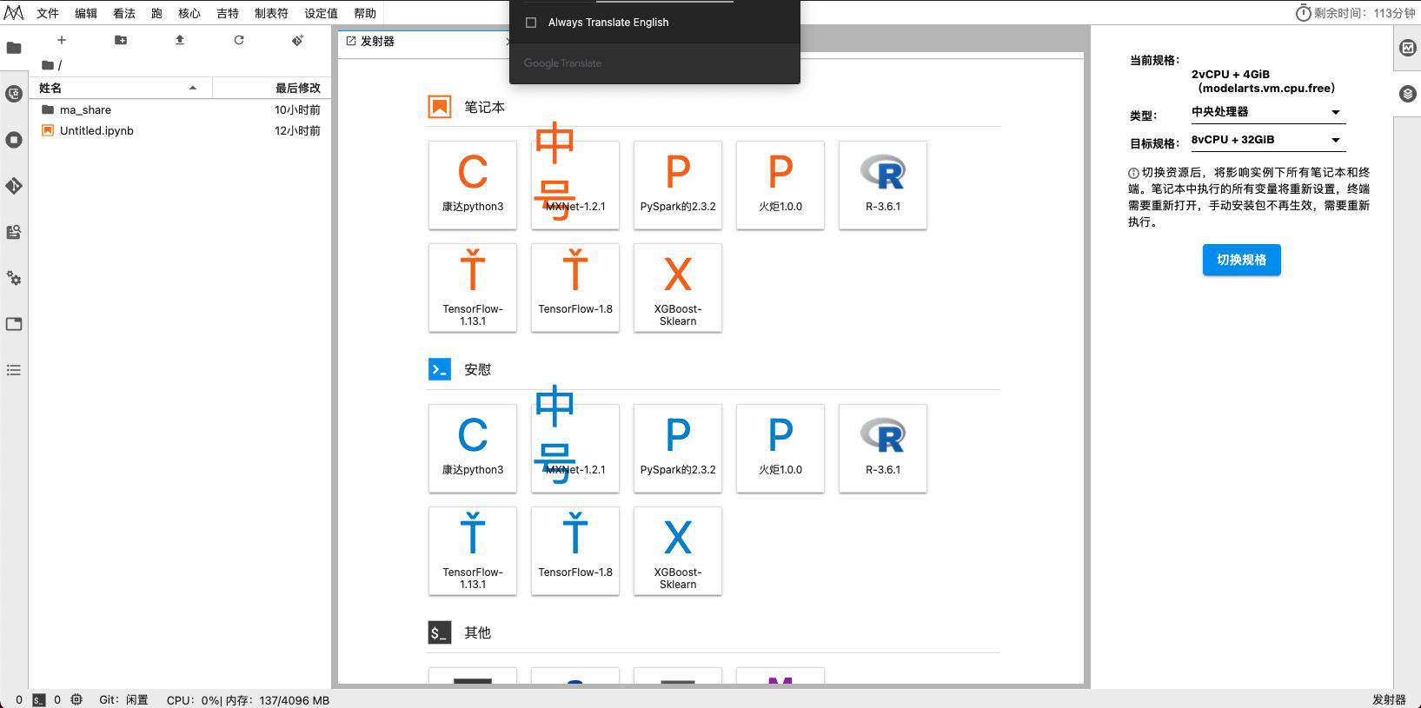Open the 核心 menu

pyautogui.click(x=189, y=13)
